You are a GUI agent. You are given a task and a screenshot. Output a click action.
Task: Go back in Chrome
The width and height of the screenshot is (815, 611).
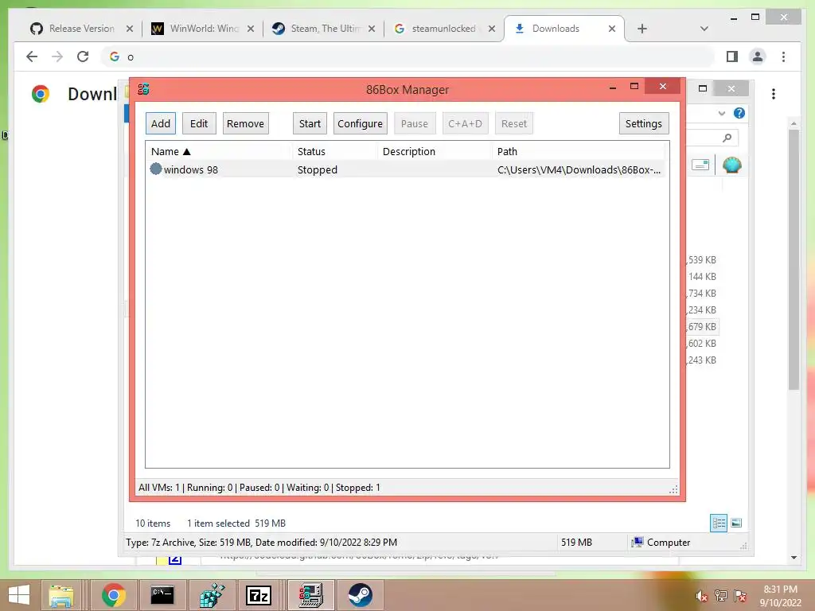pyautogui.click(x=32, y=56)
